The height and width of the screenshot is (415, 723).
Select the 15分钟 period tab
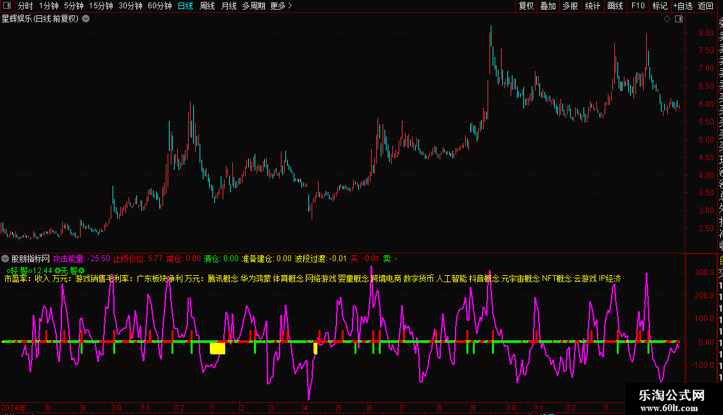click(101, 6)
